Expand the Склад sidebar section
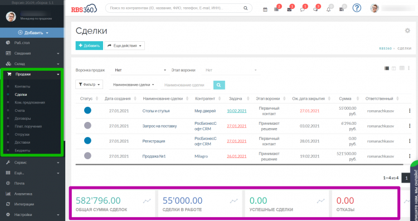The image size is (418, 221). [32, 64]
